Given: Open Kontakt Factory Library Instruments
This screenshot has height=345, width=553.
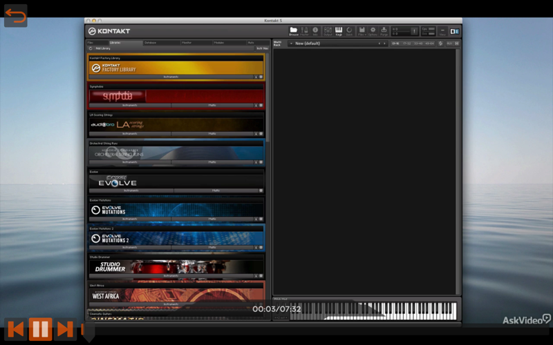Looking at the screenshot, I should click(x=171, y=77).
